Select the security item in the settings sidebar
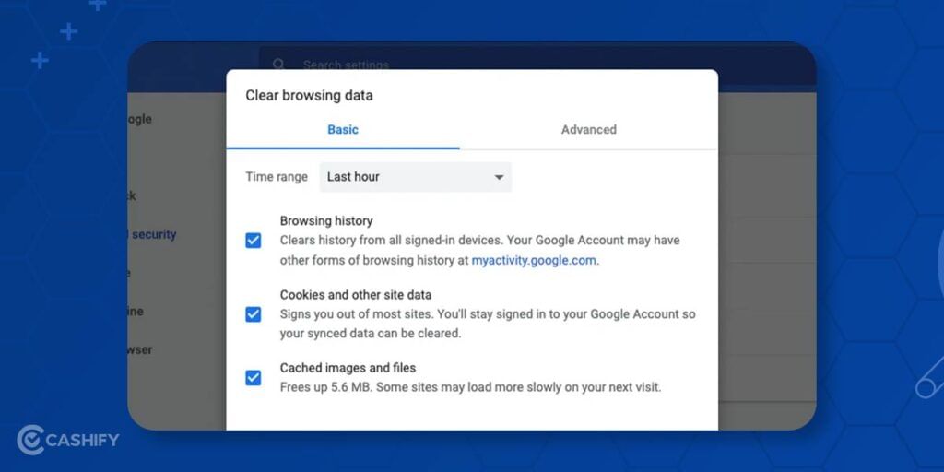This screenshot has width=944, height=472. pos(152,235)
